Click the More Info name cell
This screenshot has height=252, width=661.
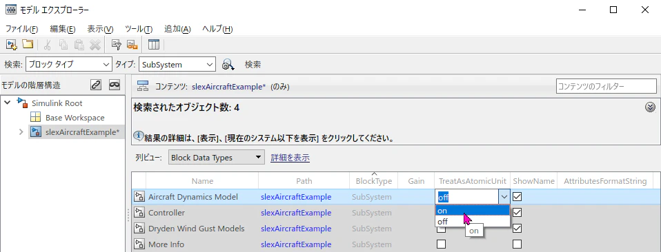166,244
